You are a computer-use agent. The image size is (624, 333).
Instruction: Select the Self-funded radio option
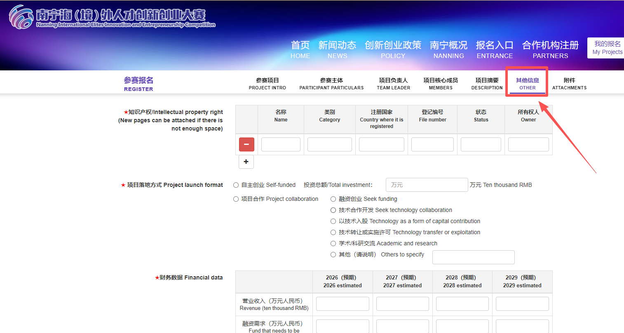coord(236,185)
